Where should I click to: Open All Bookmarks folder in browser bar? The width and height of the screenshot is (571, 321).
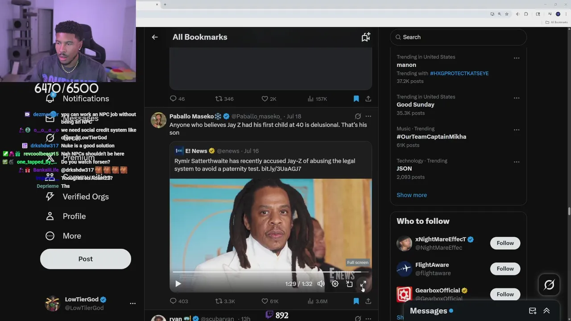tap(557, 22)
